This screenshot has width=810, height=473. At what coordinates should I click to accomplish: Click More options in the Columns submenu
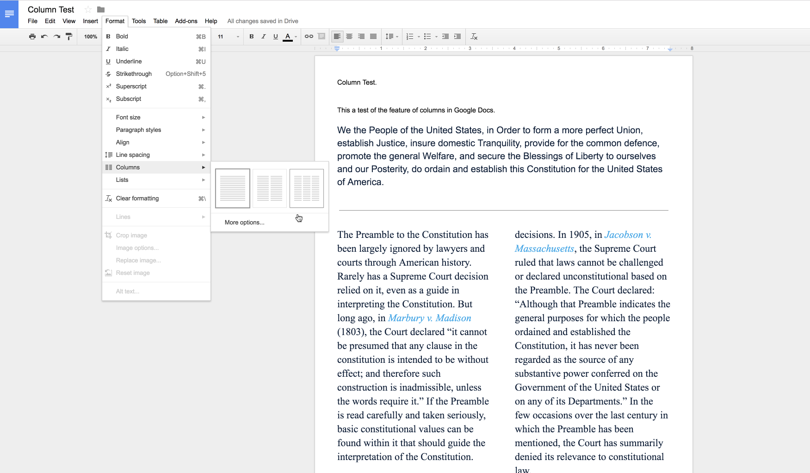tap(245, 222)
